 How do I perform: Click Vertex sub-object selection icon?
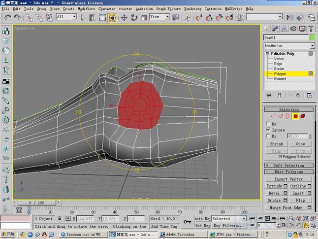(x=273, y=116)
